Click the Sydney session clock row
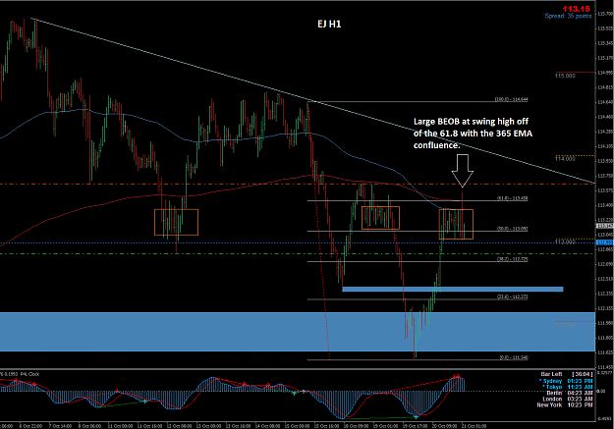614x429 pixels. [566, 381]
